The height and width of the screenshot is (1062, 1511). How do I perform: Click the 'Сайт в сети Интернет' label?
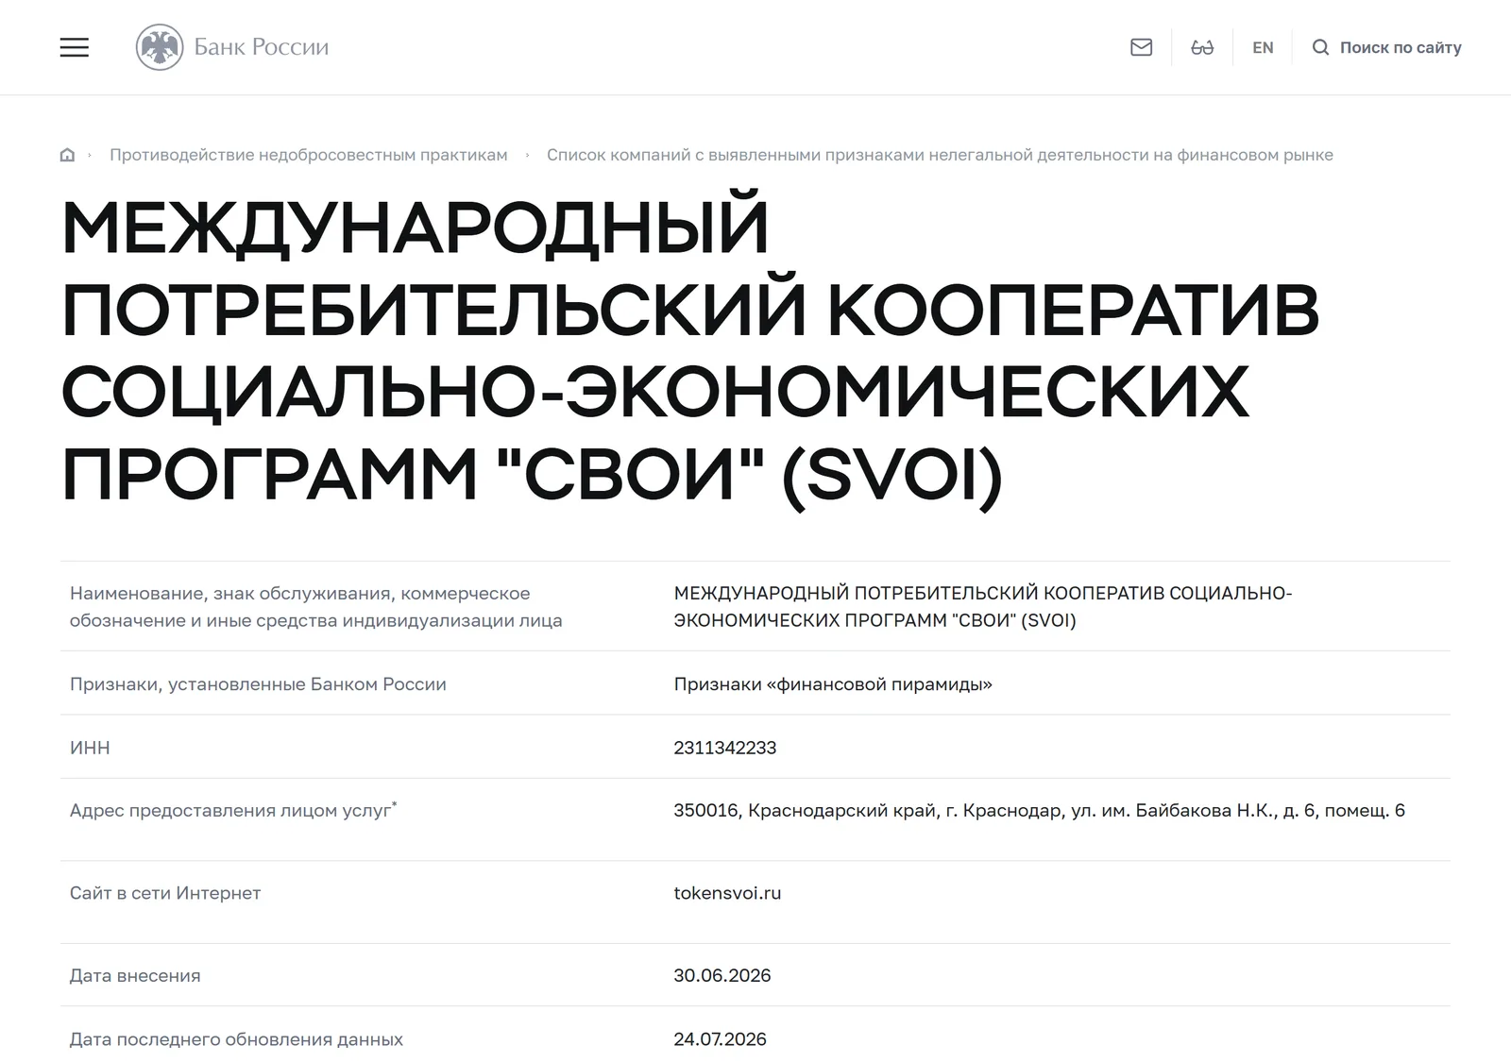[x=165, y=893]
